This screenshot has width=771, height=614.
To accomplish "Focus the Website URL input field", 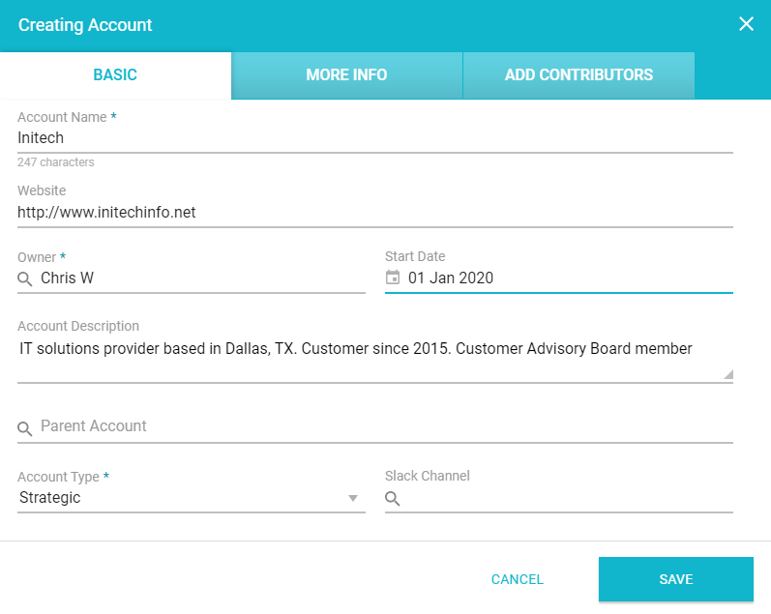I will point(374,212).
